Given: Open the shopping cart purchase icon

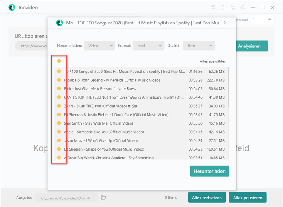Looking at the screenshot, I should (233, 8).
